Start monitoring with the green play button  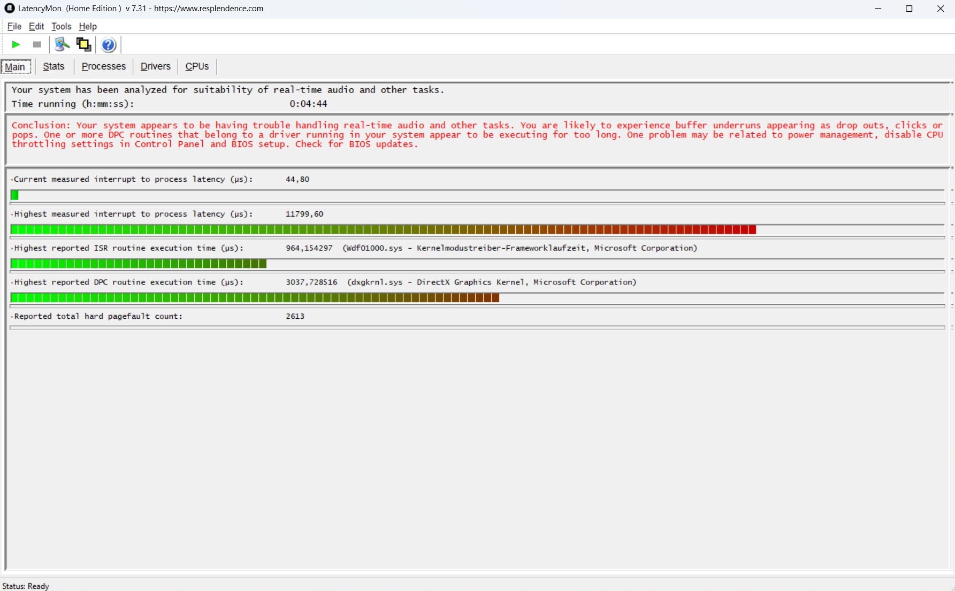point(16,45)
